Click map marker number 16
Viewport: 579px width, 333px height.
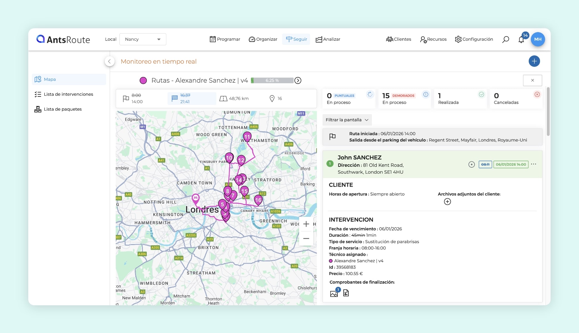coord(258,200)
